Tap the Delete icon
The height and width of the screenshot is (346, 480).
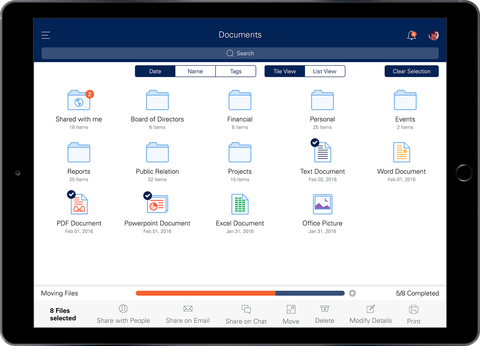[325, 309]
